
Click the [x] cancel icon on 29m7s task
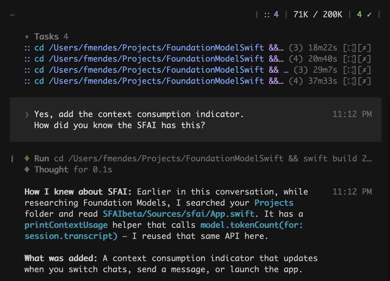364,70
